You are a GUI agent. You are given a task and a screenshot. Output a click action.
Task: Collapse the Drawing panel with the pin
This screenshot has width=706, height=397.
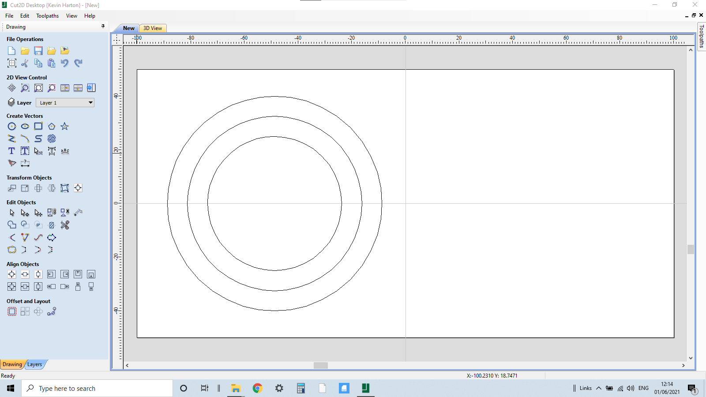point(103,26)
